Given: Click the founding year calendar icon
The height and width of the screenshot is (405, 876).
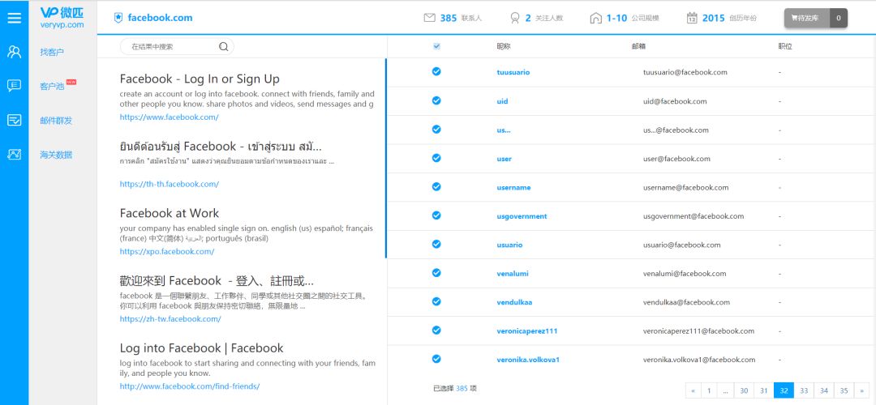Looking at the screenshot, I should (x=692, y=18).
